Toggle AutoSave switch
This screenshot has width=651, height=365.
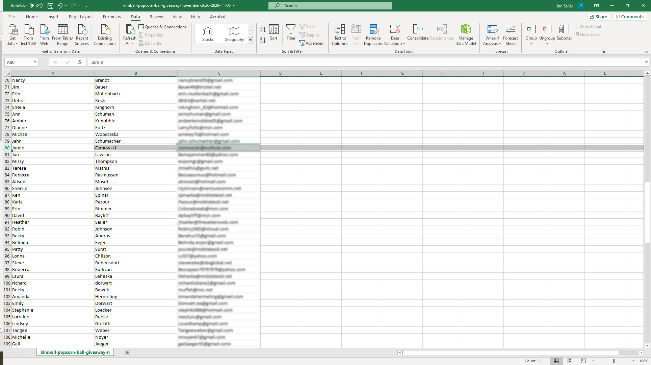[36, 6]
